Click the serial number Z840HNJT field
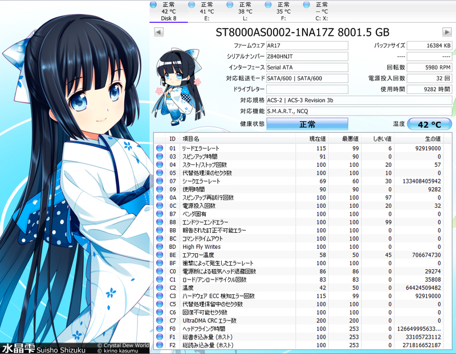Image resolution: width=456 pixels, height=354 pixels. tap(307, 56)
